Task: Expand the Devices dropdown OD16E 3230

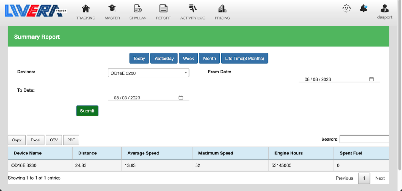Action: [x=148, y=73]
